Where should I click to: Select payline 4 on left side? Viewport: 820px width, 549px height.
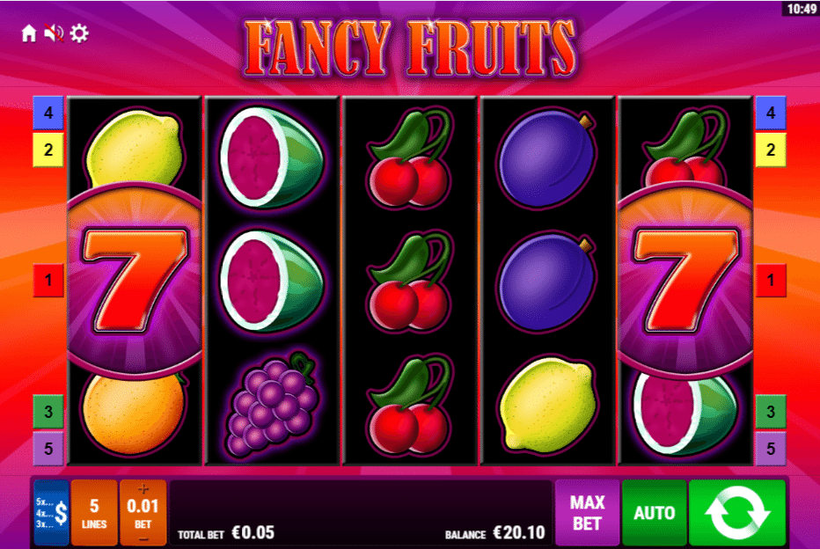(48, 113)
